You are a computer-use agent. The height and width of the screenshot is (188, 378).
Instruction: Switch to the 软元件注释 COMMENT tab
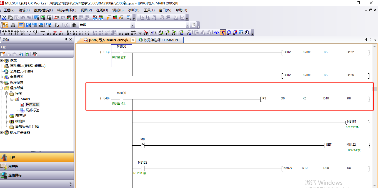(160, 40)
